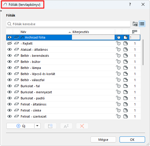Click the intersection group number column header
The width and height of the screenshot is (150, 146).
coord(135,32)
